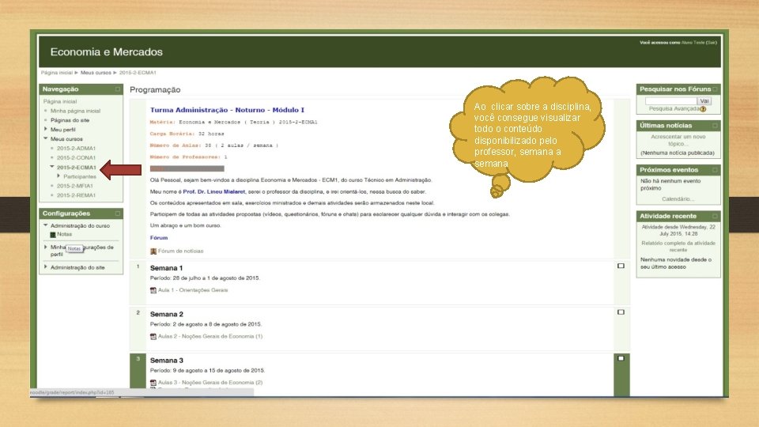Viewport: 759px width, 427px height.
Task: Click Acrescentar um novo tópico link
Action: [x=678, y=141]
